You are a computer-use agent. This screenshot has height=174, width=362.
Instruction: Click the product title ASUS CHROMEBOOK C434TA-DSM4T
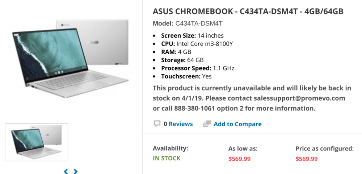click(x=248, y=11)
